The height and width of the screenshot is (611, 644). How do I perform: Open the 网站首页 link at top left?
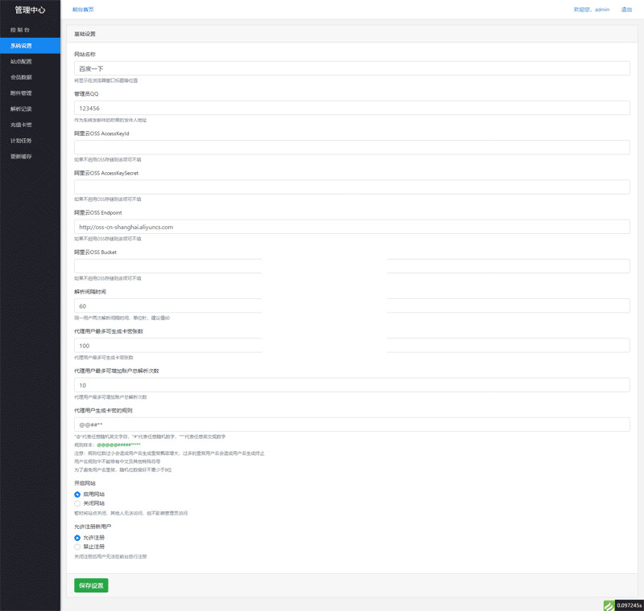83,10
